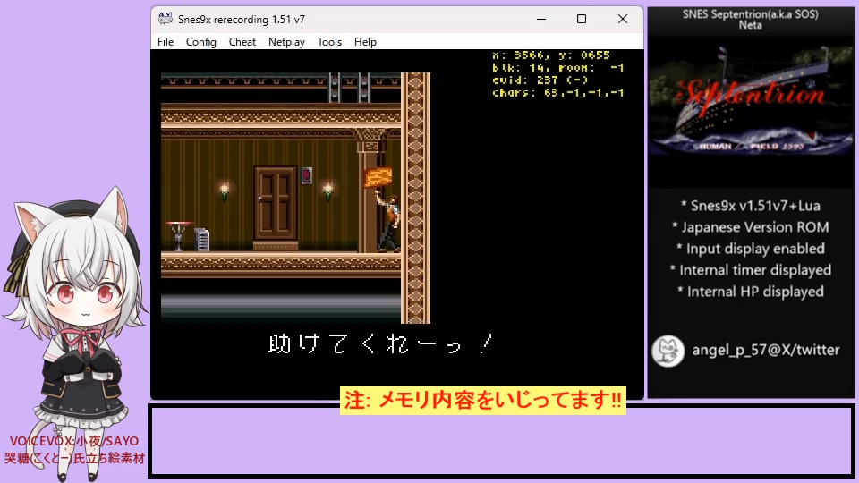The image size is (859, 483).
Task: Click the dialogue text 助けてくれーっ！
Action: click(381, 343)
